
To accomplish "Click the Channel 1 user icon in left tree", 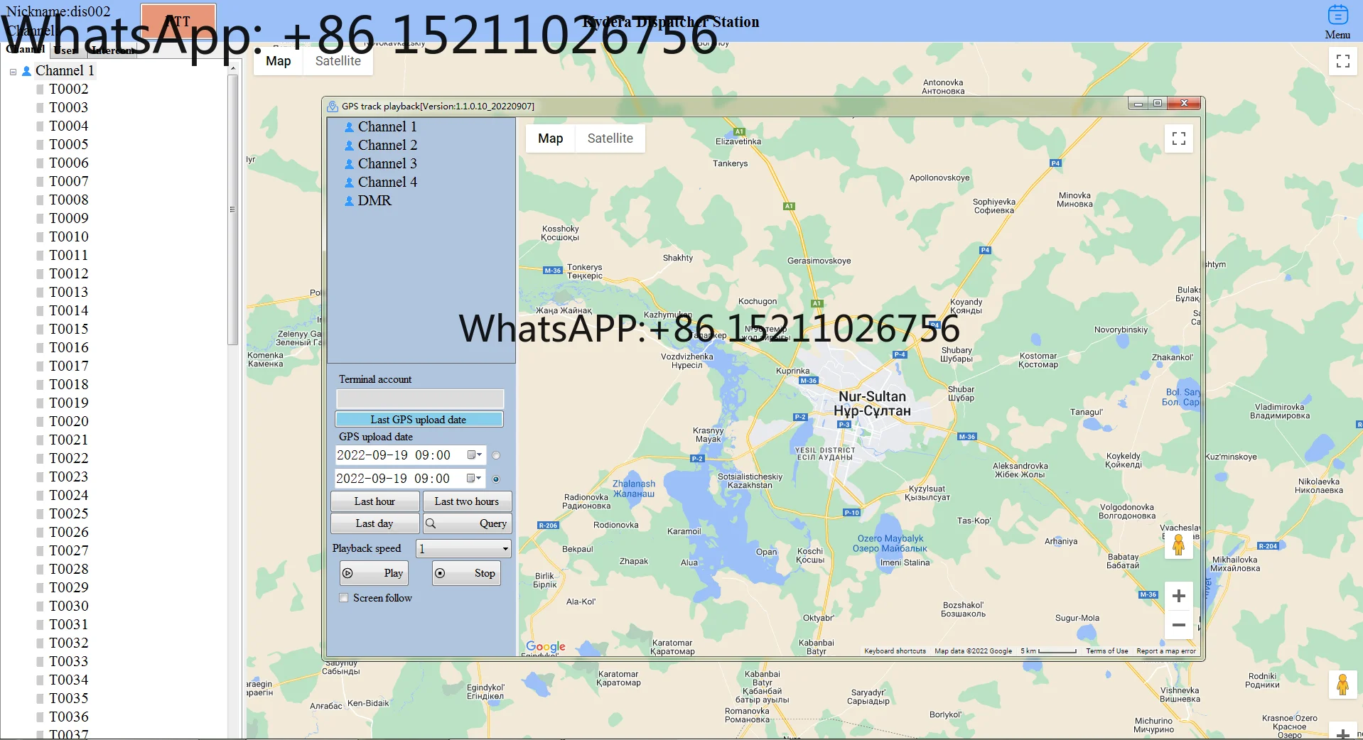I will [26, 71].
